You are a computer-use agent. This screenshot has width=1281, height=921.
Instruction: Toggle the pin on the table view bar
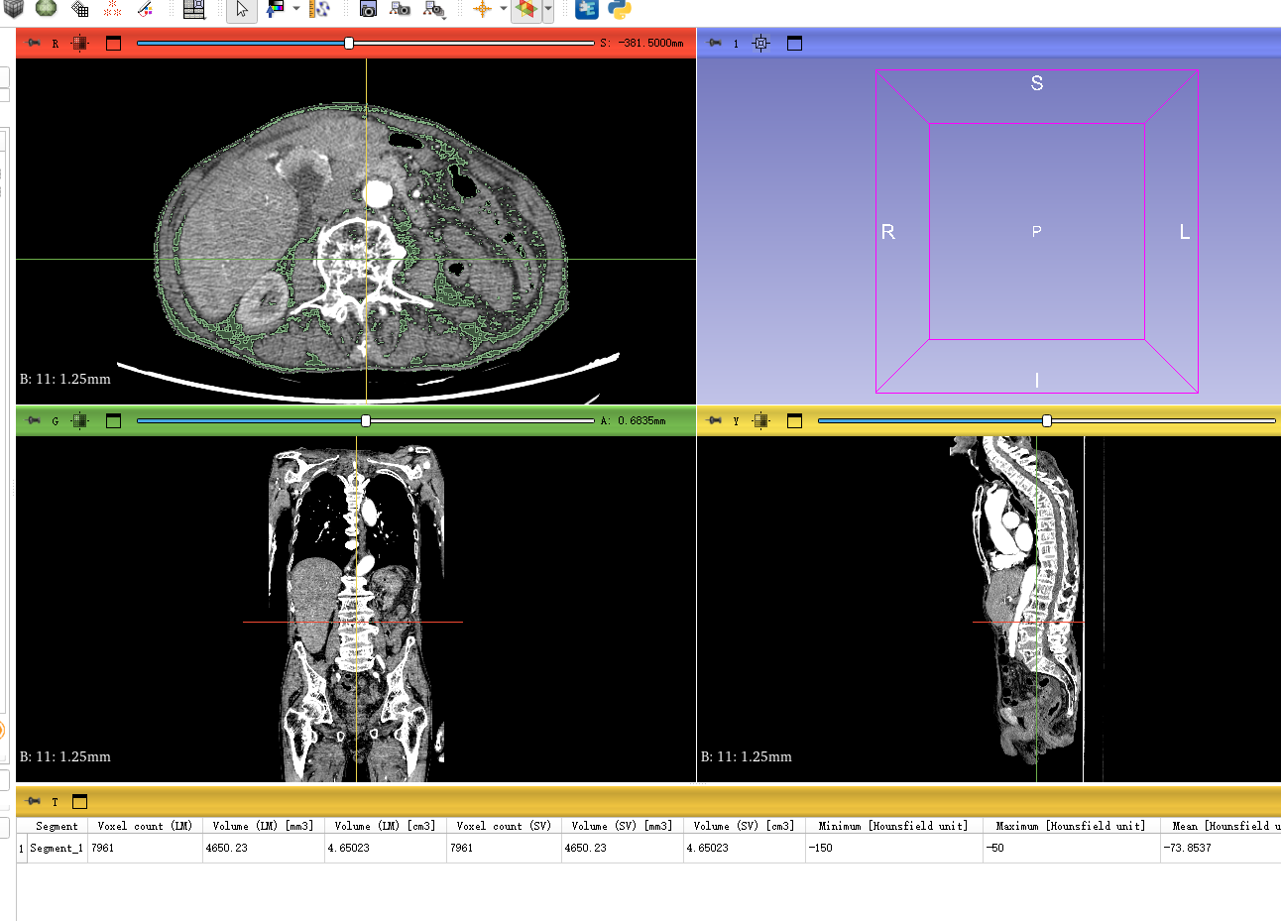point(34,802)
